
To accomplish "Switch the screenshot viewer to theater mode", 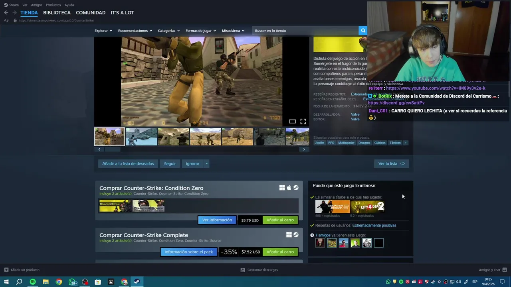I will point(292,121).
